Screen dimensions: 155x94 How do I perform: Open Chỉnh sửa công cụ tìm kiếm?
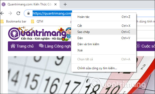pyautogui.click(x=104, y=68)
